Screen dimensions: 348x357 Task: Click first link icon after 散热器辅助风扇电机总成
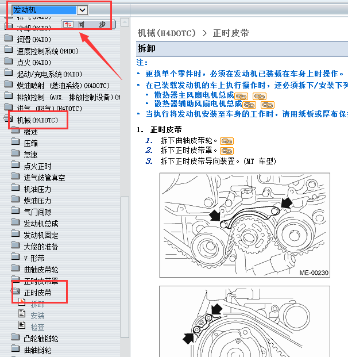(249, 105)
